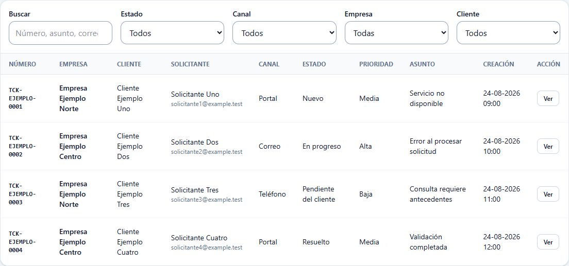Click subject Error al procesar solicitud
Image resolution: width=569 pixels, height=266 pixels.
436,147
